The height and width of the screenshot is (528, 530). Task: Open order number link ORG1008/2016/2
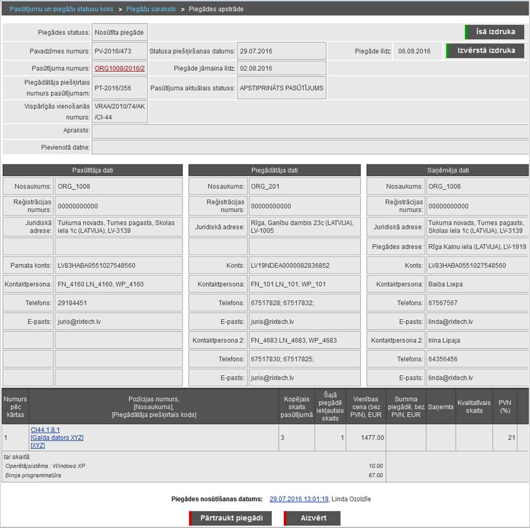tap(119, 69)
